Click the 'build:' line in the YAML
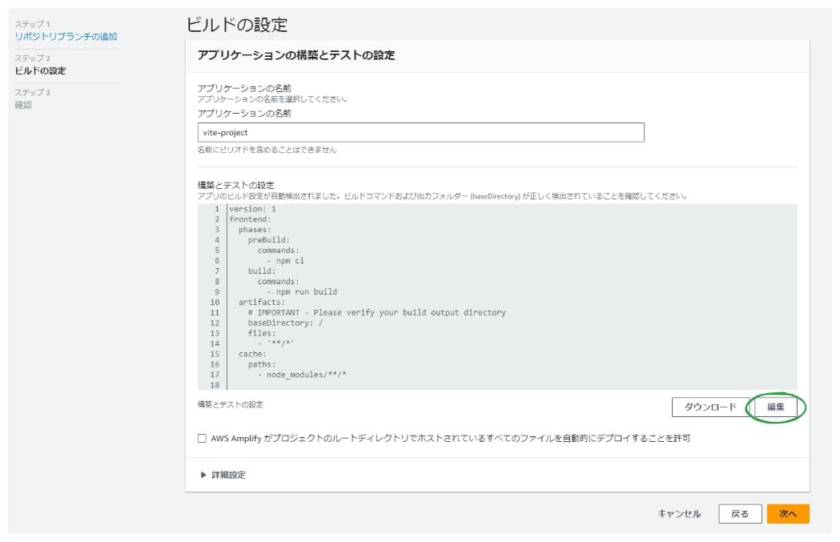The height and width of the screenshot is (542, 840). 262,271
